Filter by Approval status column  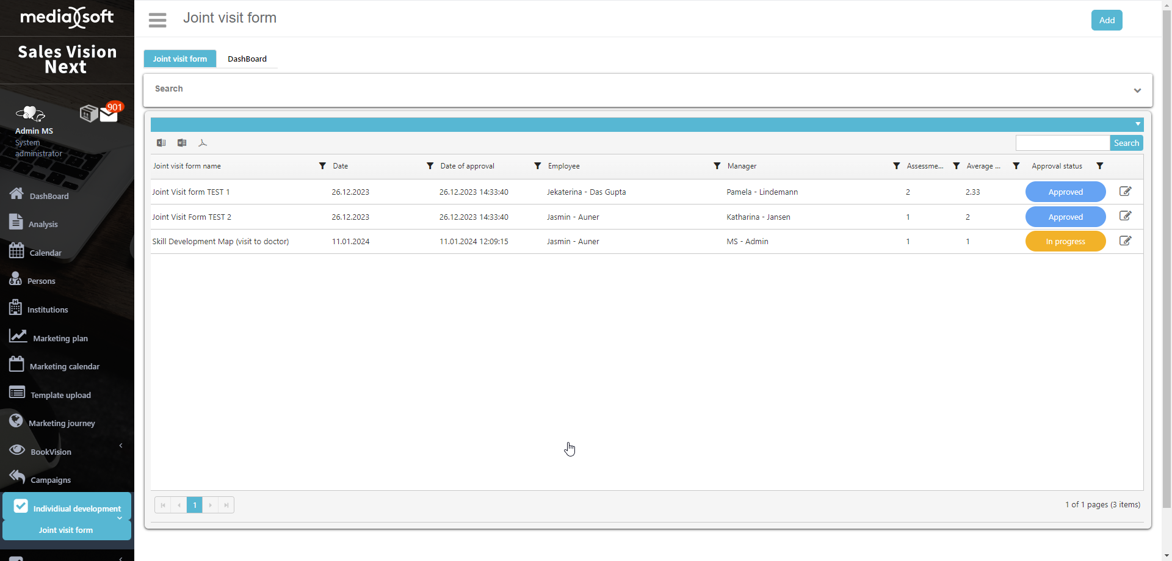pos(1099,166)
